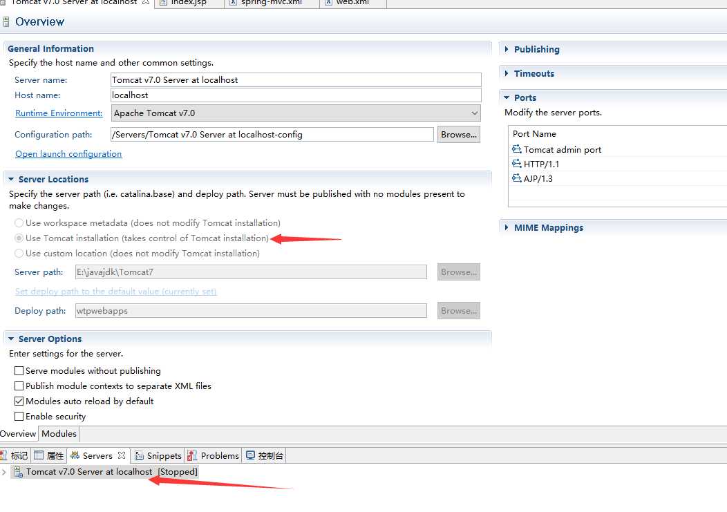Switch to the Problems view tab

click(214, 455)
